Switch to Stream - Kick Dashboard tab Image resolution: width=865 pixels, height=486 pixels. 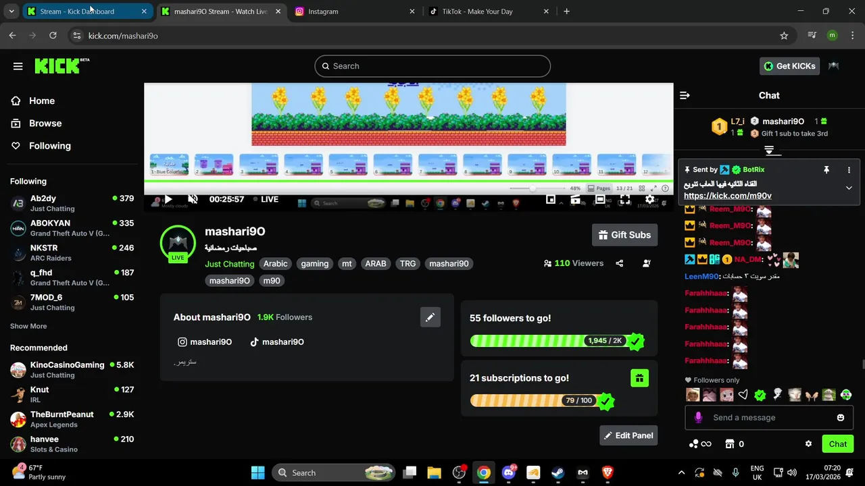88,11
